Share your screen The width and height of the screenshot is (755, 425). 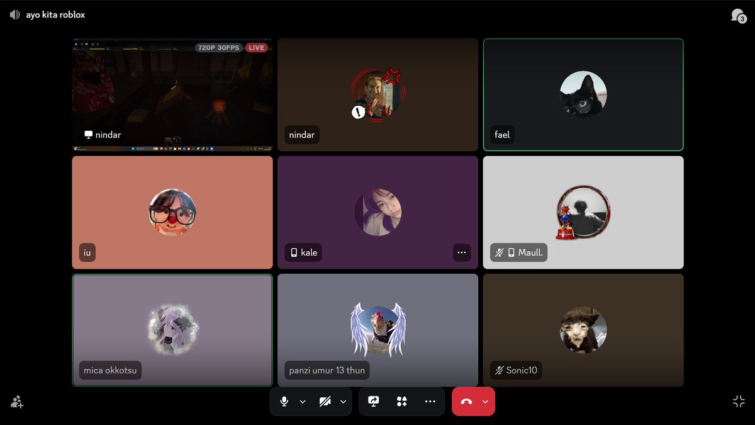(374, 402)
